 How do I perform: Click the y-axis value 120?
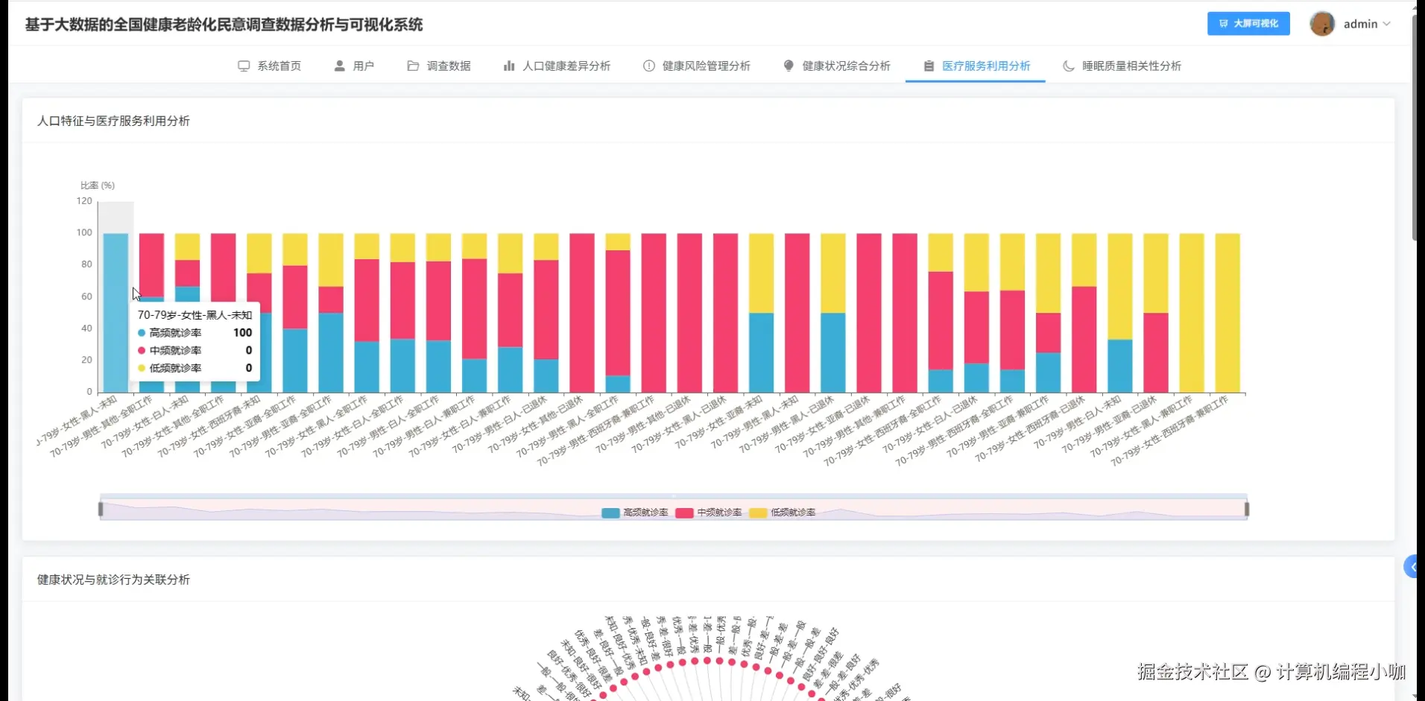[84, 201]
